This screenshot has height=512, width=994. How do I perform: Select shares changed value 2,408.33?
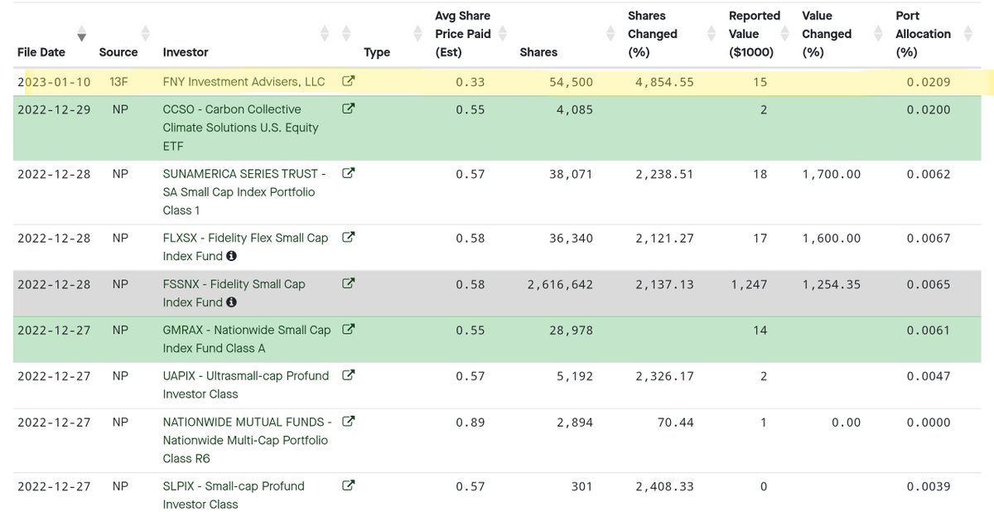664,485
